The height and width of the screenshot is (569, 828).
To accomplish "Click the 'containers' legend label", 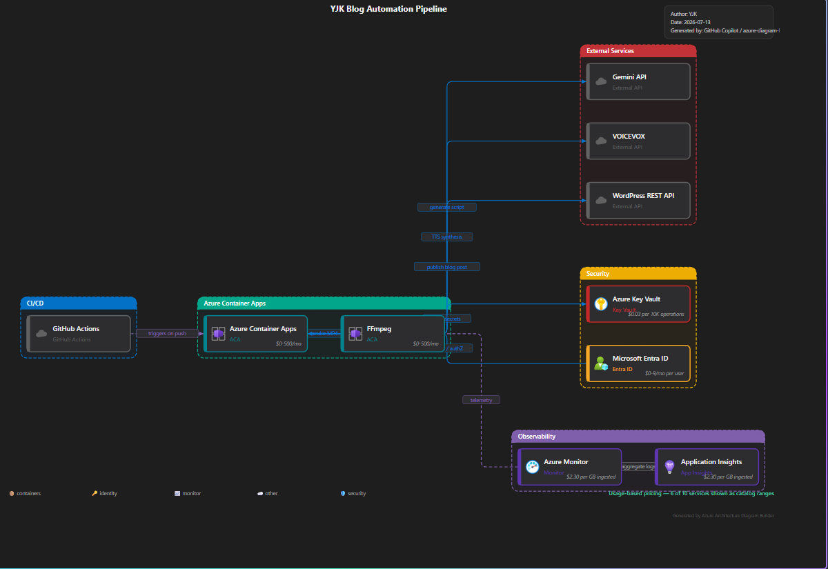I will pyautogui.click(x=28, y=493).
